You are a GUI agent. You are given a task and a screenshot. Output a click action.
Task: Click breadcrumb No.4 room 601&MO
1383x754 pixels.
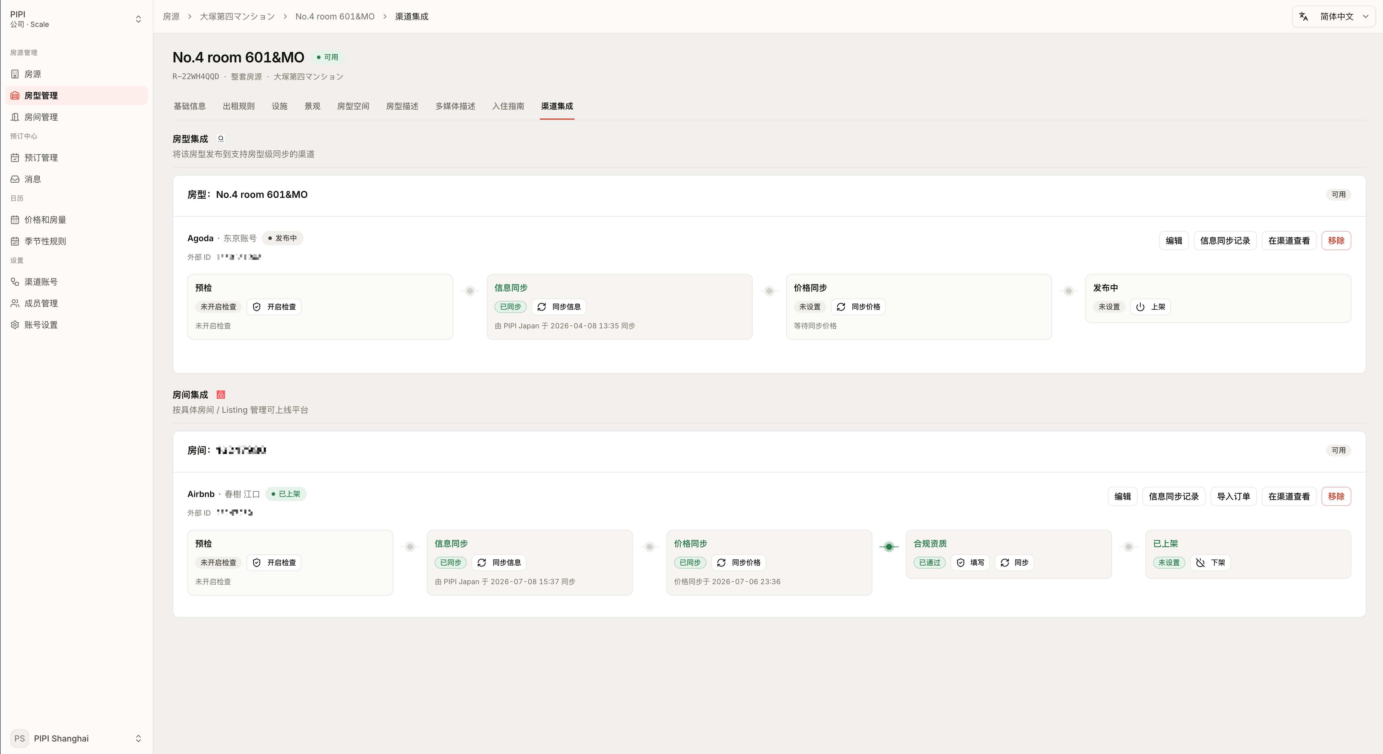pos(335,17)
